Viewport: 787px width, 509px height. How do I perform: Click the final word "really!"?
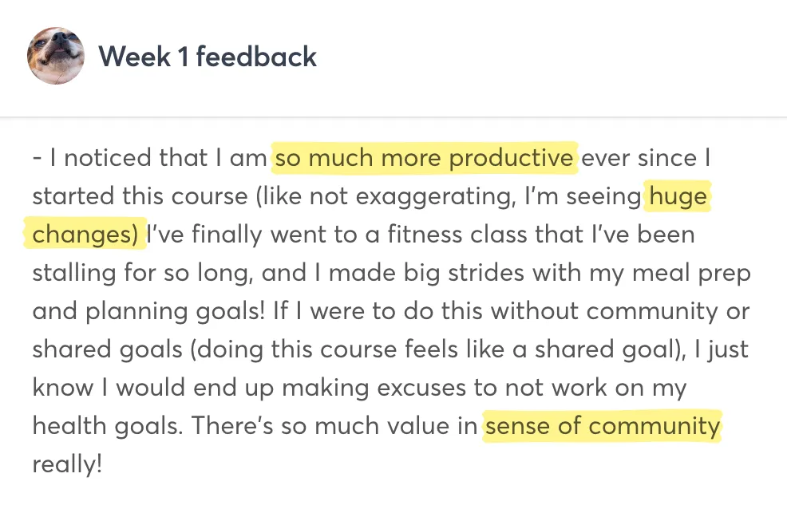pos(67,464)
